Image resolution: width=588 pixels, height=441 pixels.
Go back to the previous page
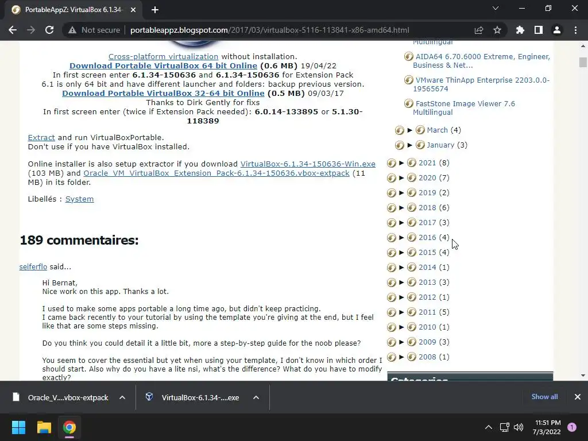click(x=13, y=30)
